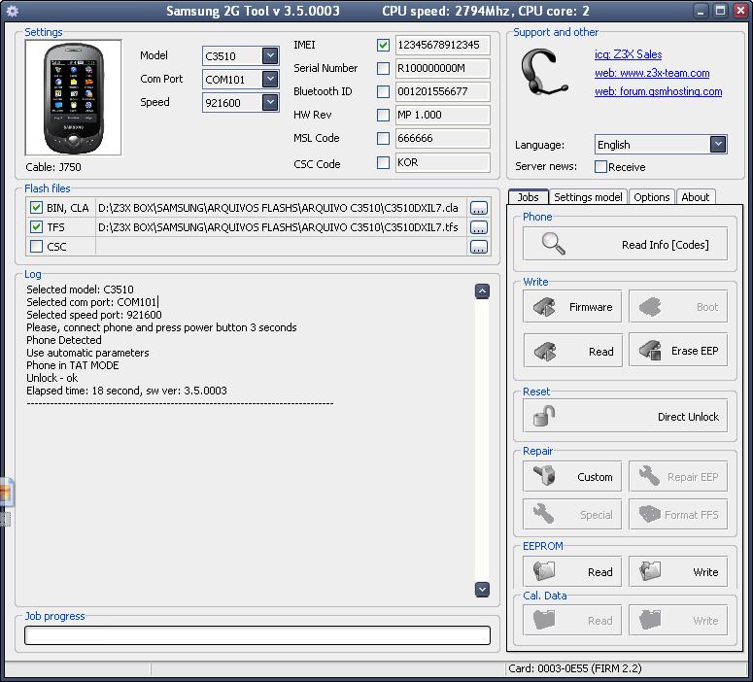Image resolution: width=753 pixels, height=682 pixels.
Task: Expand the Speed dropdown
Action: [x=270, y=102]
